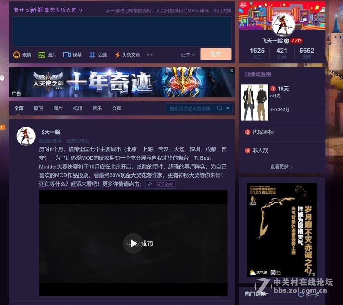This screenshot has height=305, width=343.
Task: Click the 发布 publish button
Action: [x=216, y=54]
